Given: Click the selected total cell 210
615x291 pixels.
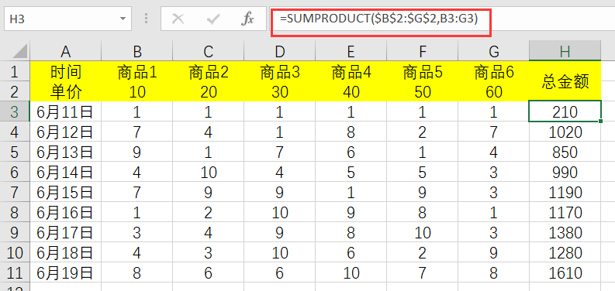Looking at the screenshot, I should [565, 111].
